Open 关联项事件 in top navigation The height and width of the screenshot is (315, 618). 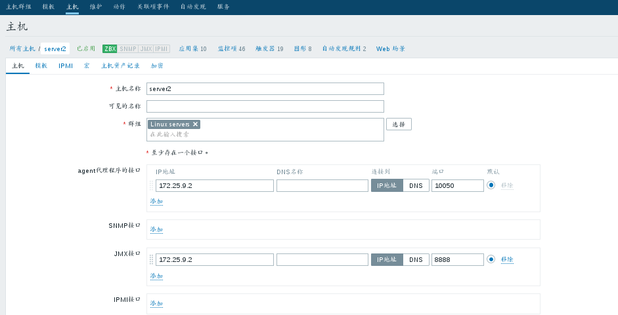153,7
